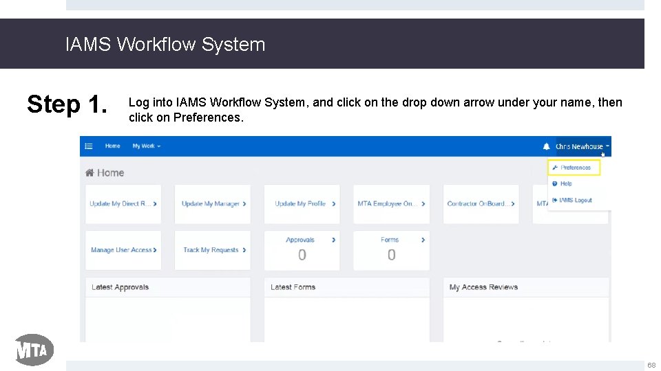Click the Latest Approvals panel header
This screenshot has height=371, width=661.
coord(168,287)
